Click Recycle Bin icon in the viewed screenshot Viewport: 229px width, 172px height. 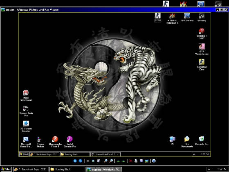click(x=202, y=140)
